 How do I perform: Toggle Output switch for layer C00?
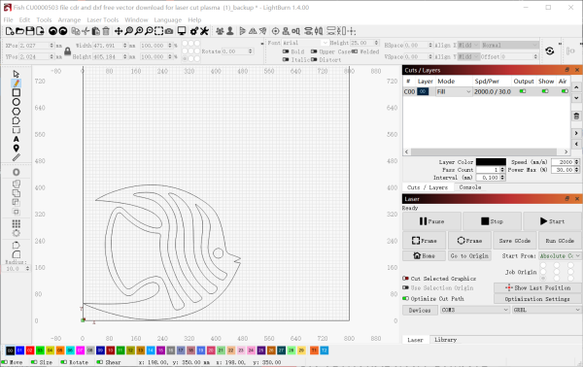[523, 91]
